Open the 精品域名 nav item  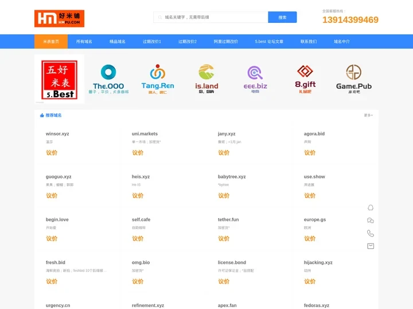[x=118, y=42]
